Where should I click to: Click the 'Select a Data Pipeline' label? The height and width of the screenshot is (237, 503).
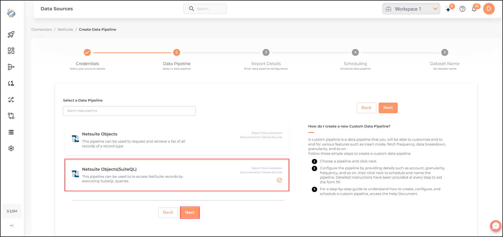point(83,101)
